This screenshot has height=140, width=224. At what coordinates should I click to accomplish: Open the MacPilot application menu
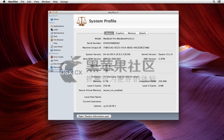coord(13,2)
